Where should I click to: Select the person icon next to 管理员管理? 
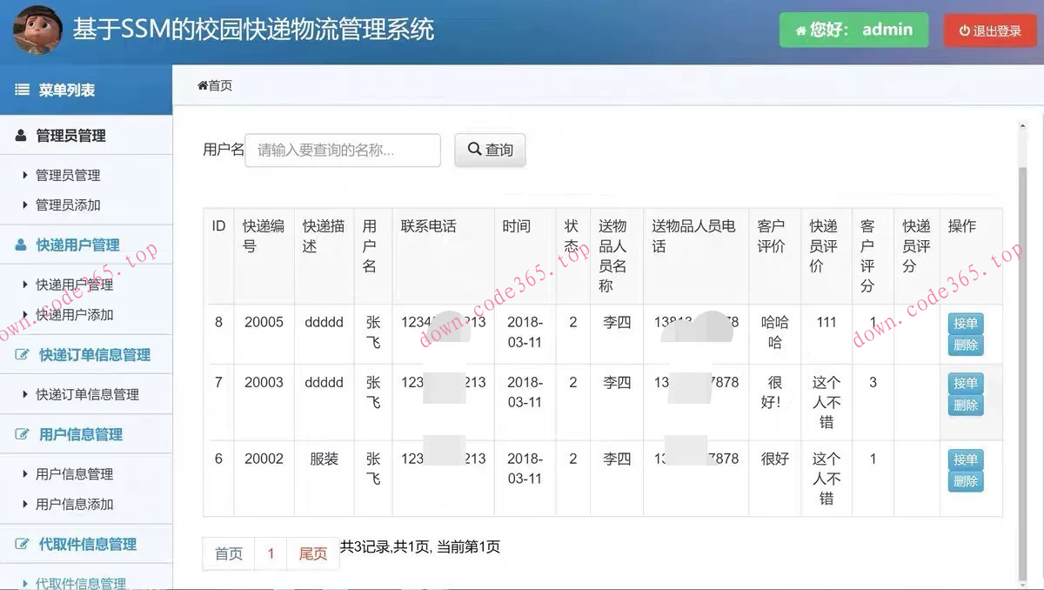[x=20, y=136]
